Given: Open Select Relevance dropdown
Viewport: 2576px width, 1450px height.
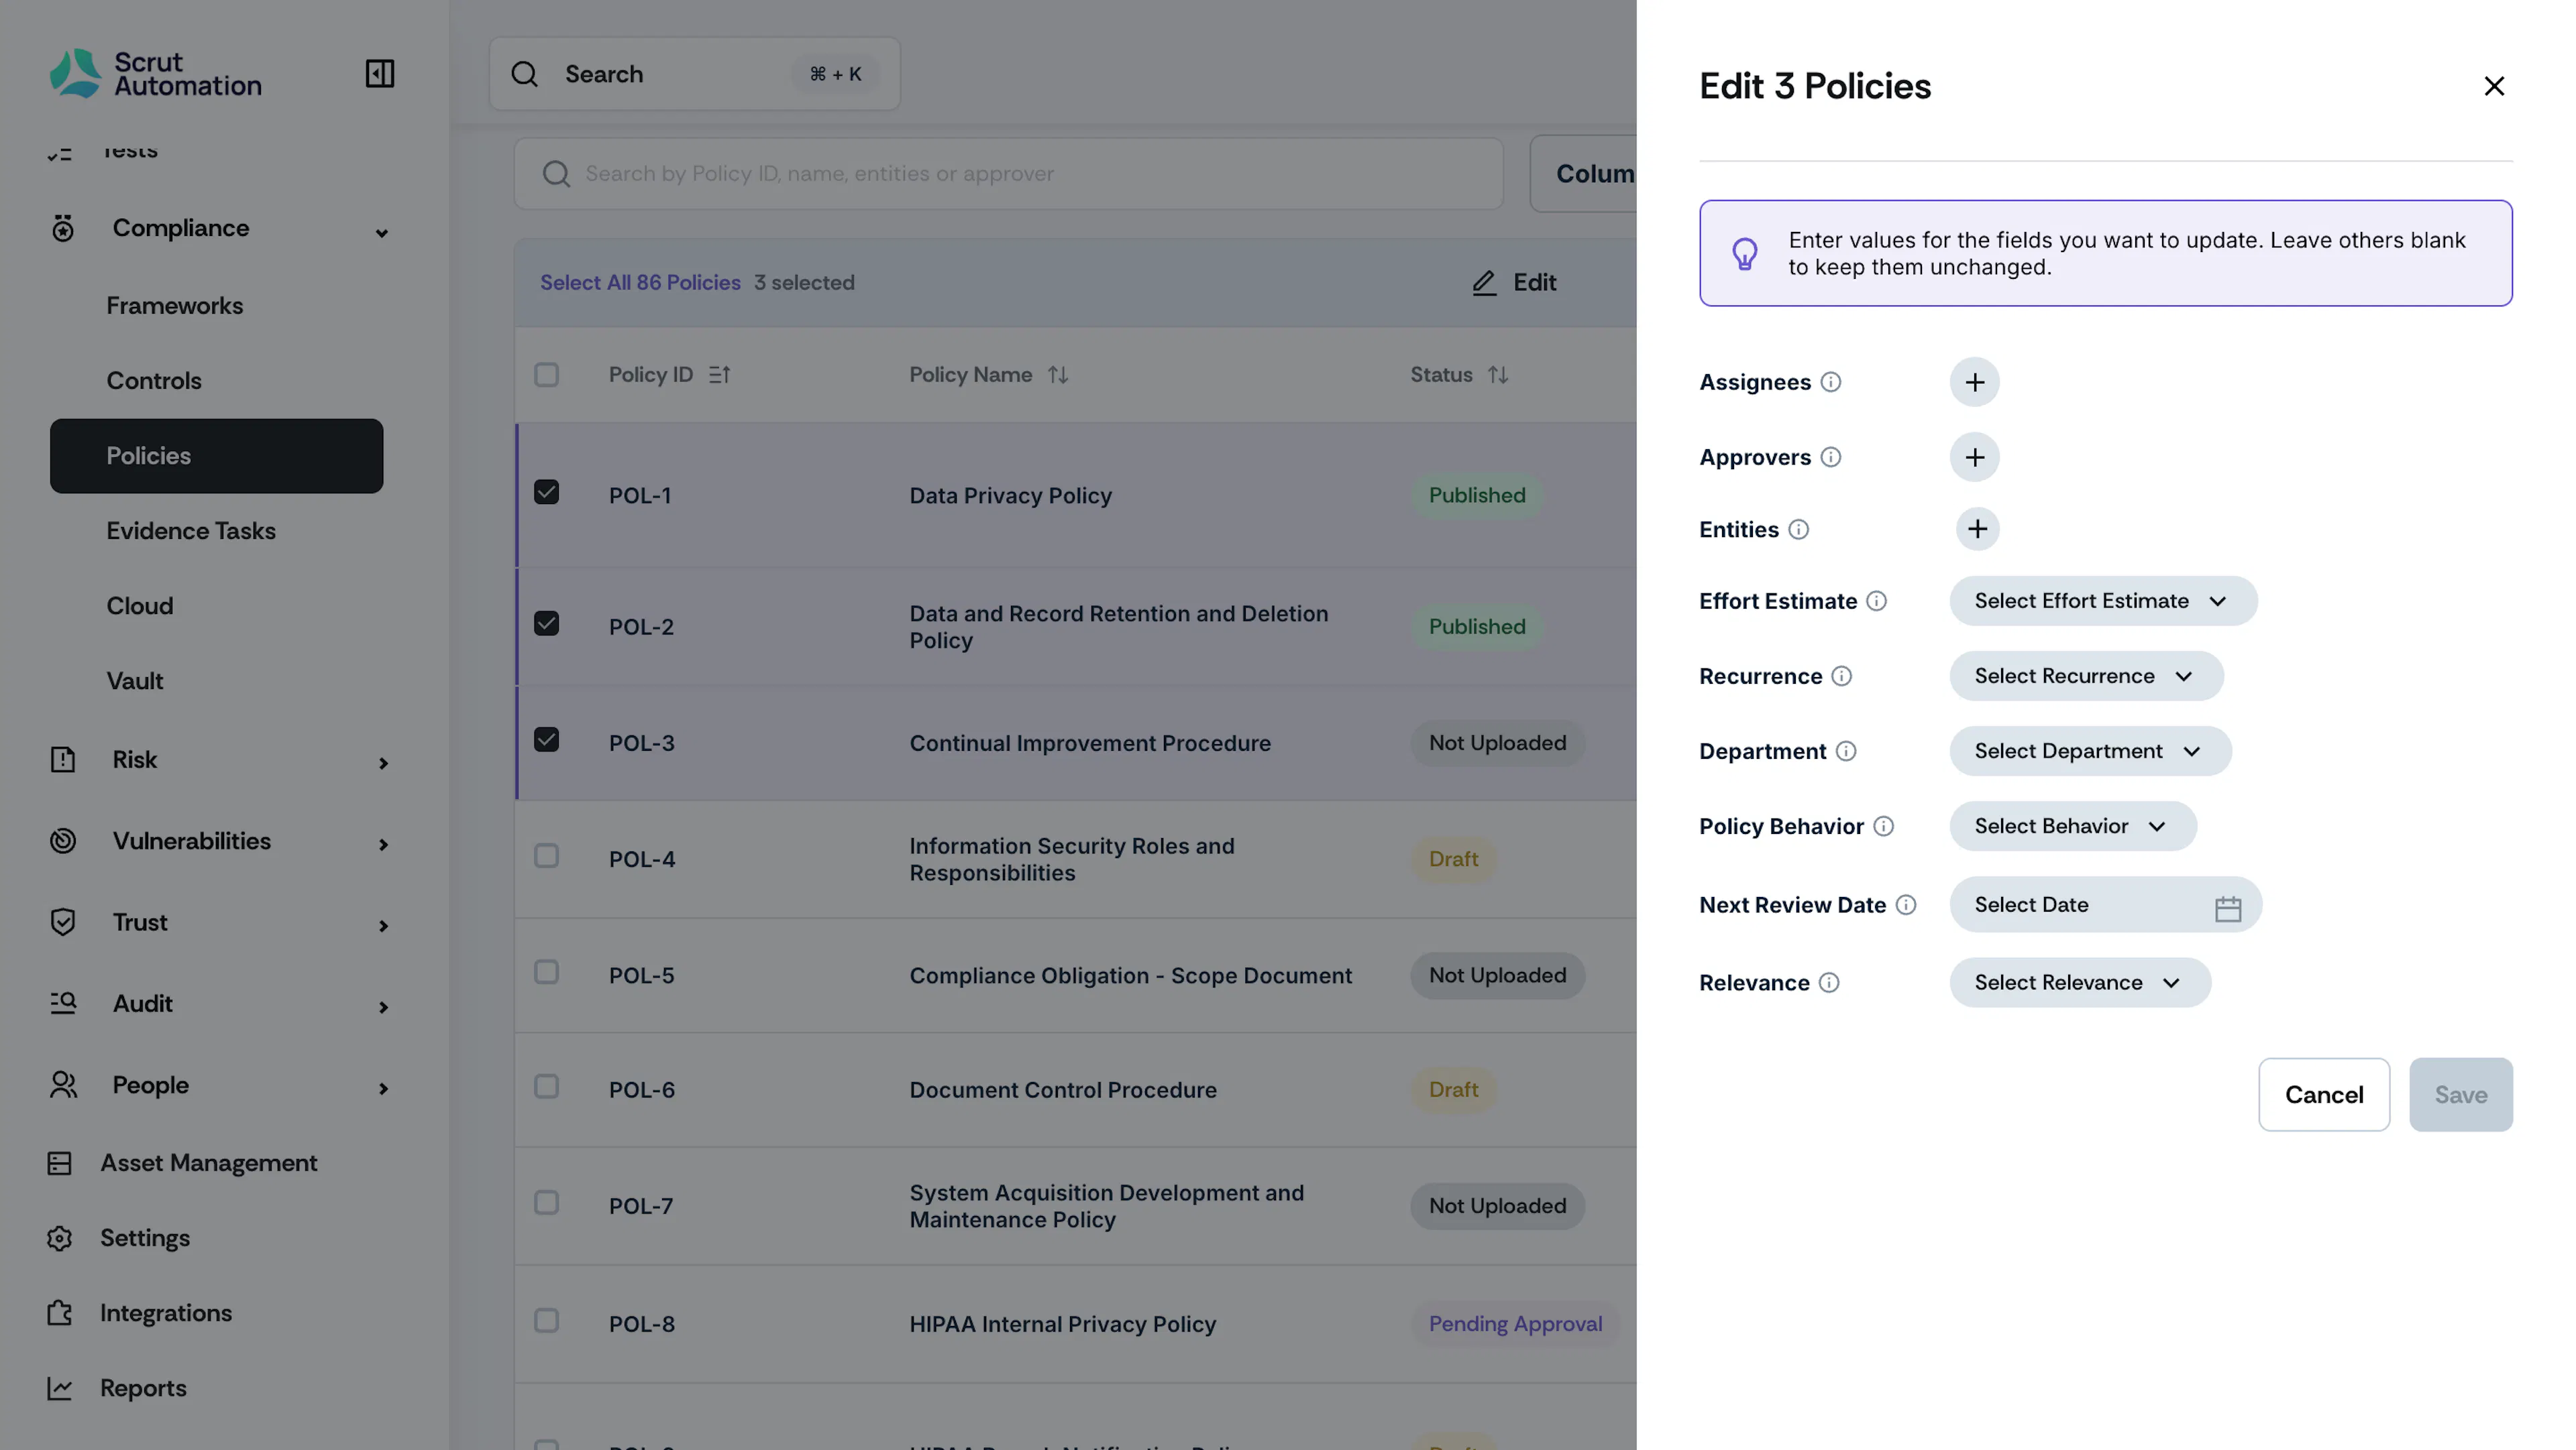Looking at the screenshot, I should 2080,982.
